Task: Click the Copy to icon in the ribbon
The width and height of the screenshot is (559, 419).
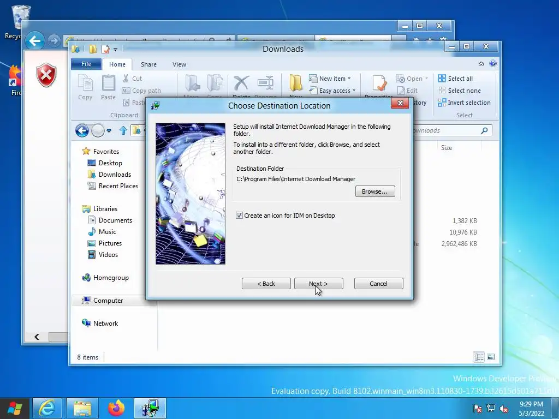Action: point(215,83)
